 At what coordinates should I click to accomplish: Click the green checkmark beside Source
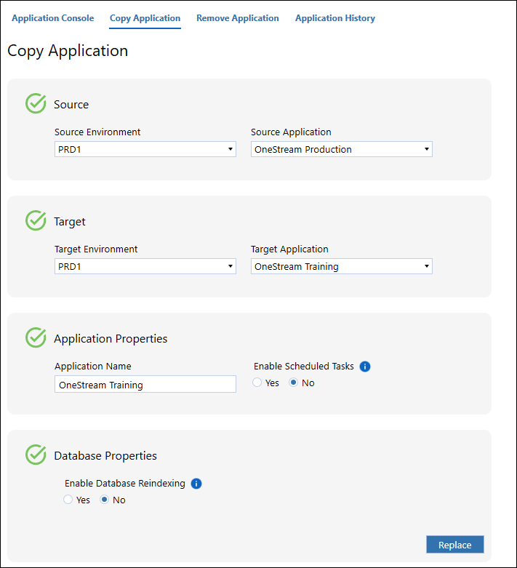point(36,103)
